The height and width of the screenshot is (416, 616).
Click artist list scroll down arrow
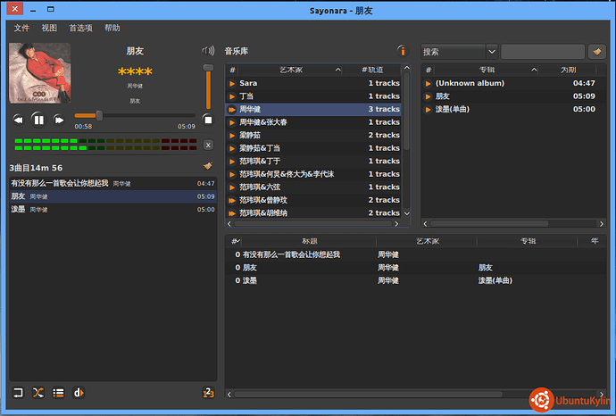(x=406, y=213)
